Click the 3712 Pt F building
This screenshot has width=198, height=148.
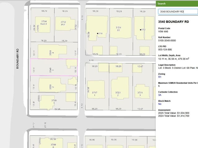[x=65, y=24]
